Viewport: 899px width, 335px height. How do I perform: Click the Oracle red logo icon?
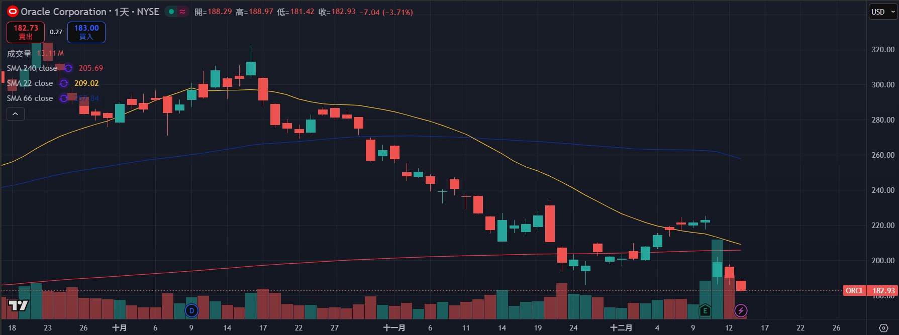coord(13,12)
